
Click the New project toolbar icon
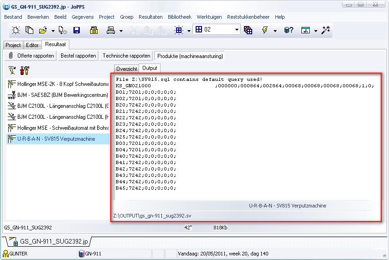(16, 30)
